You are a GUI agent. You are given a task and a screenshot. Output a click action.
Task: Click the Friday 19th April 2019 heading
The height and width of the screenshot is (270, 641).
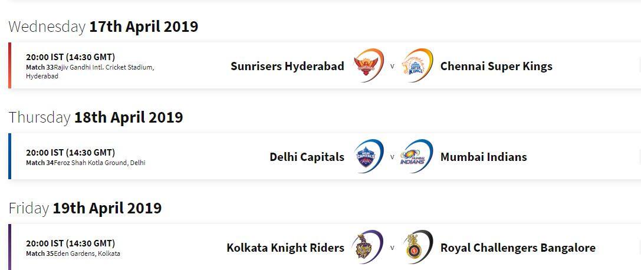point(85,208)
